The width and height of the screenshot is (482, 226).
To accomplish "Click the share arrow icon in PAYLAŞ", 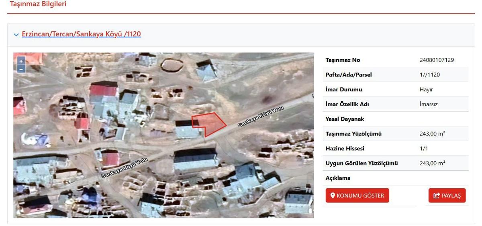I will point(437,196).
